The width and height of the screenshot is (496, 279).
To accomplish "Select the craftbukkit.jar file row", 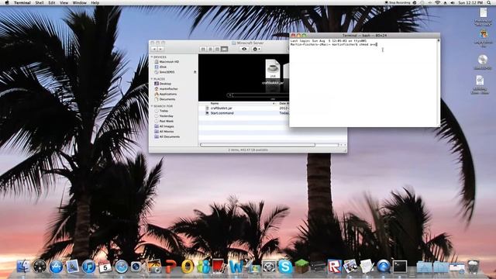I will (244, 108).
